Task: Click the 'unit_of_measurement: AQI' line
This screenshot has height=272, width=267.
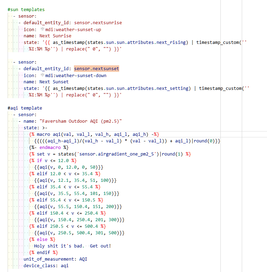Action: (x=55, y=259)
